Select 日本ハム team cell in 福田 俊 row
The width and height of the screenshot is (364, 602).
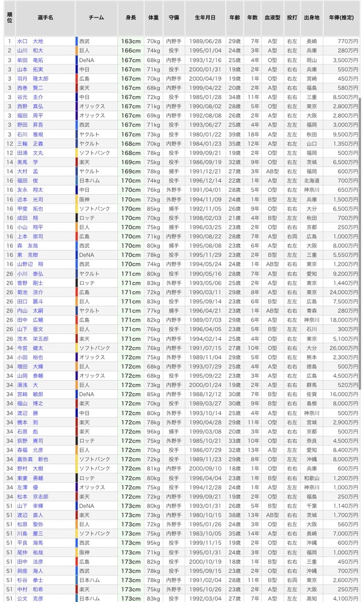96,180
